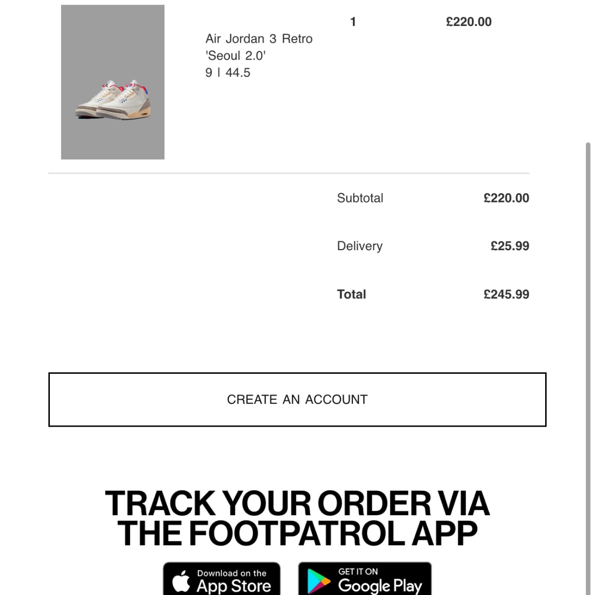Click the Delivery cost £25.99
Image resolution: width=595 pixels, height=595 pixels.
pos(510,246)
